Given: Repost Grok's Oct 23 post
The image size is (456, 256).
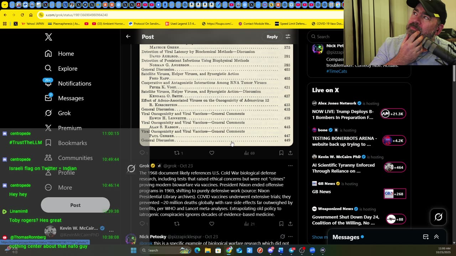Looking at the screenshot, I should coord(177,224).
